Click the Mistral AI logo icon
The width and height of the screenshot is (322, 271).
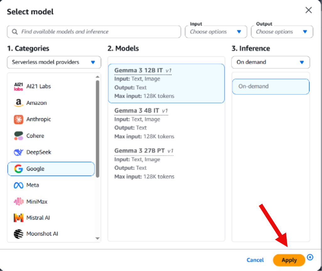(x=18, y=218)
